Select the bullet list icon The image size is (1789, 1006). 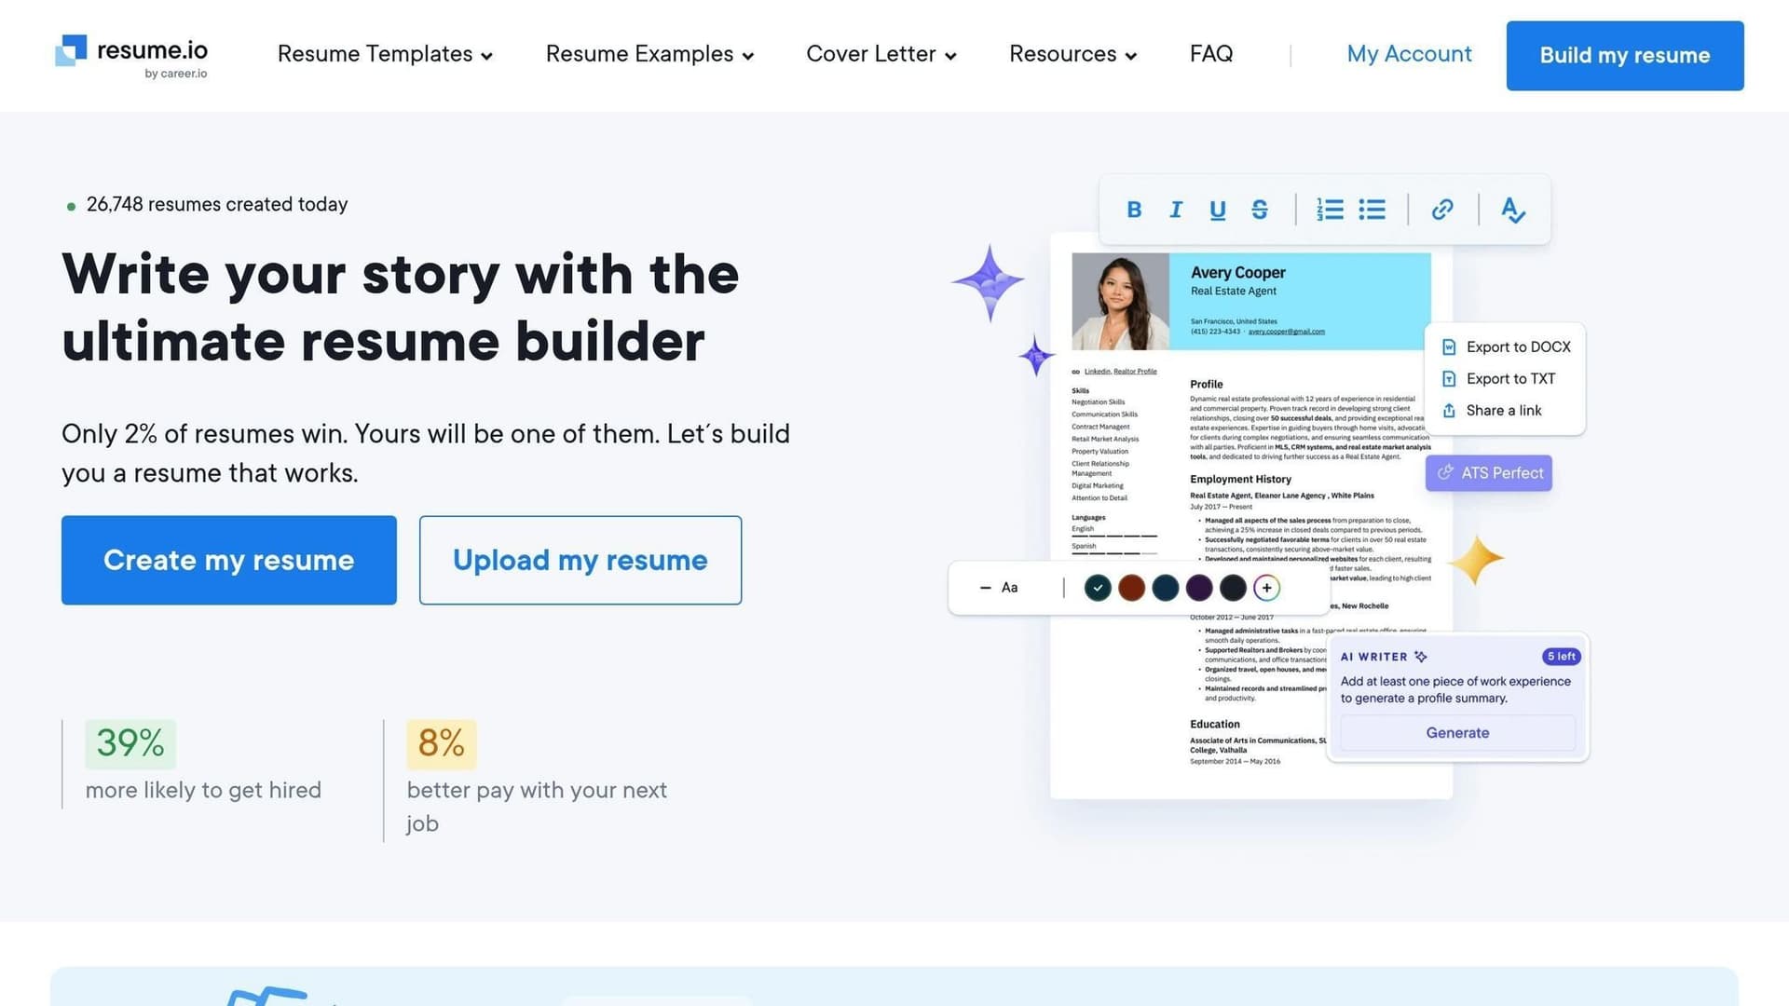[1372, 210]
